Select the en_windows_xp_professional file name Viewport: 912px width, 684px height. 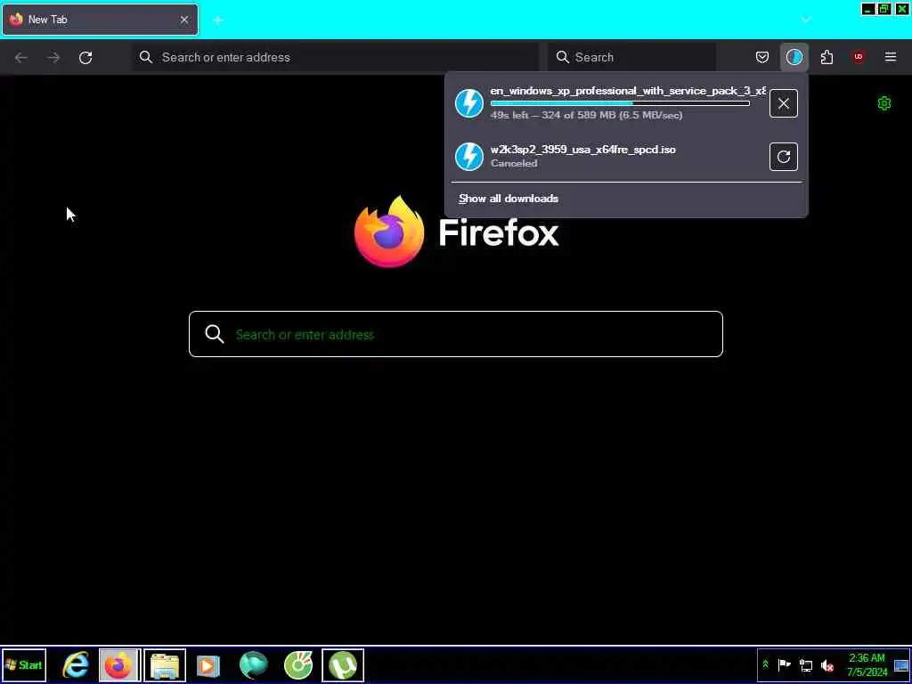click(x=628, y=92)
